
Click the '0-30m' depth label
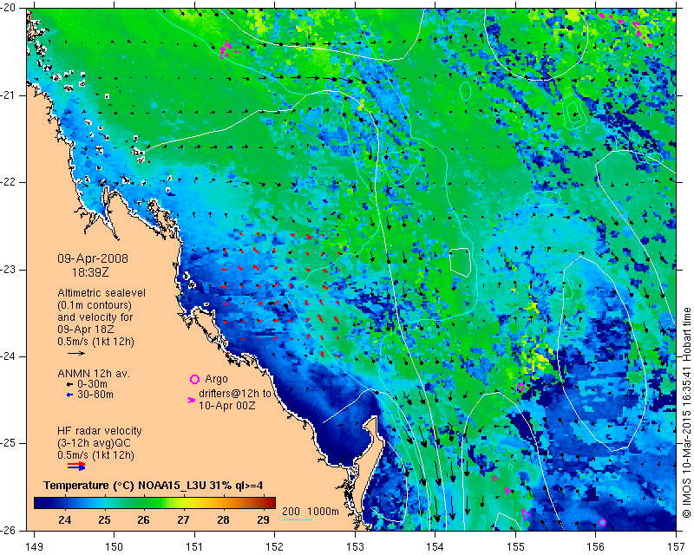coord(92,384)
